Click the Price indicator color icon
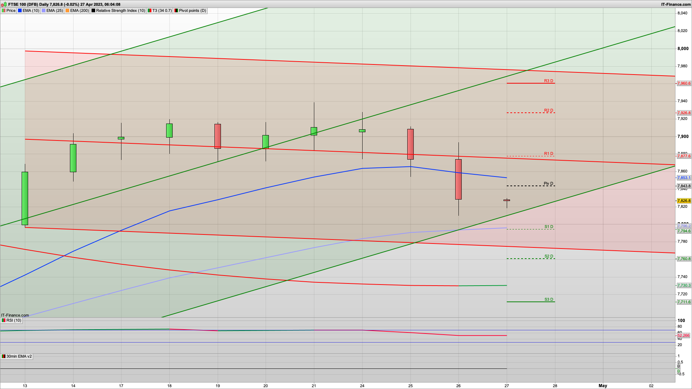 coord(4,10)
